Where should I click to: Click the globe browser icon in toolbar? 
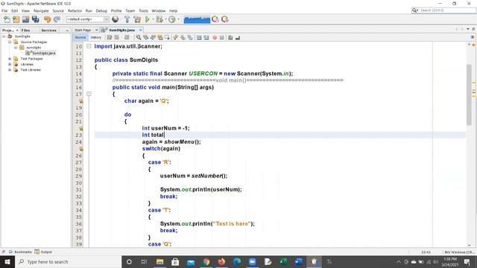[x=116, y=19]
